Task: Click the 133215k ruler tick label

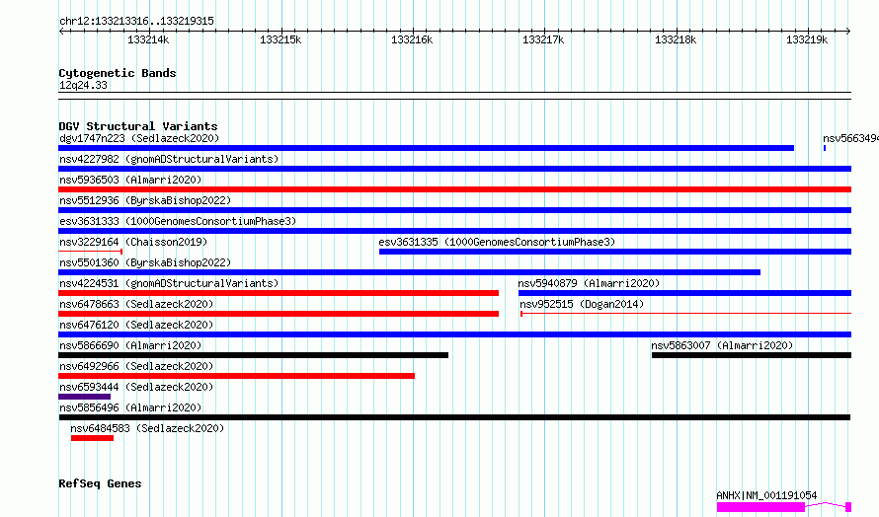Action: point(280,39)
